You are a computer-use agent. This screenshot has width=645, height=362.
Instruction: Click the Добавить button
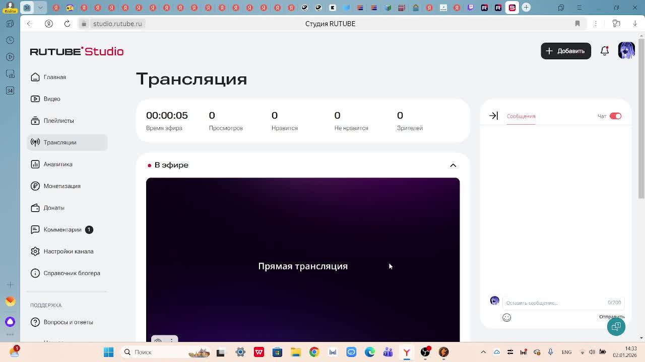pyautogui.click(x=566, y=51)
